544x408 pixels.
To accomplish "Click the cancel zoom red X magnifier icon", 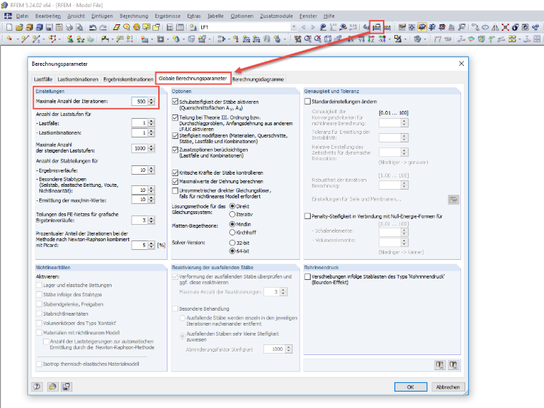I will [318, 39].
